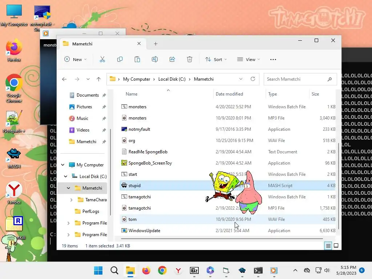Screen dimensions: 372x279
Task: Refresh the Mametchi folder view
Action: (253, 79)
